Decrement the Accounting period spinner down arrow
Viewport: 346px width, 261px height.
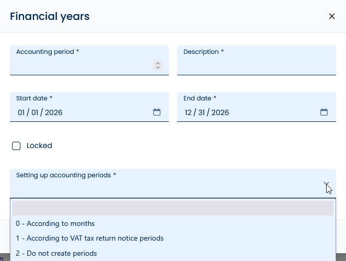coord(158,67)
